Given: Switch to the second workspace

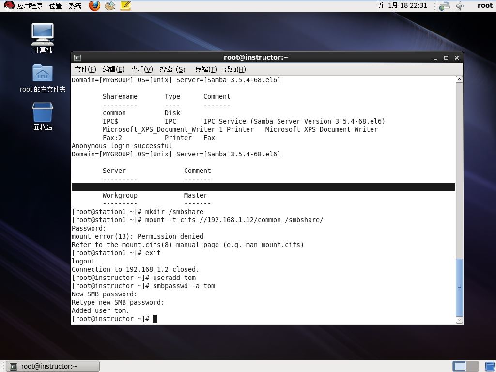Looking at the screenshot, I should point(472,366).
